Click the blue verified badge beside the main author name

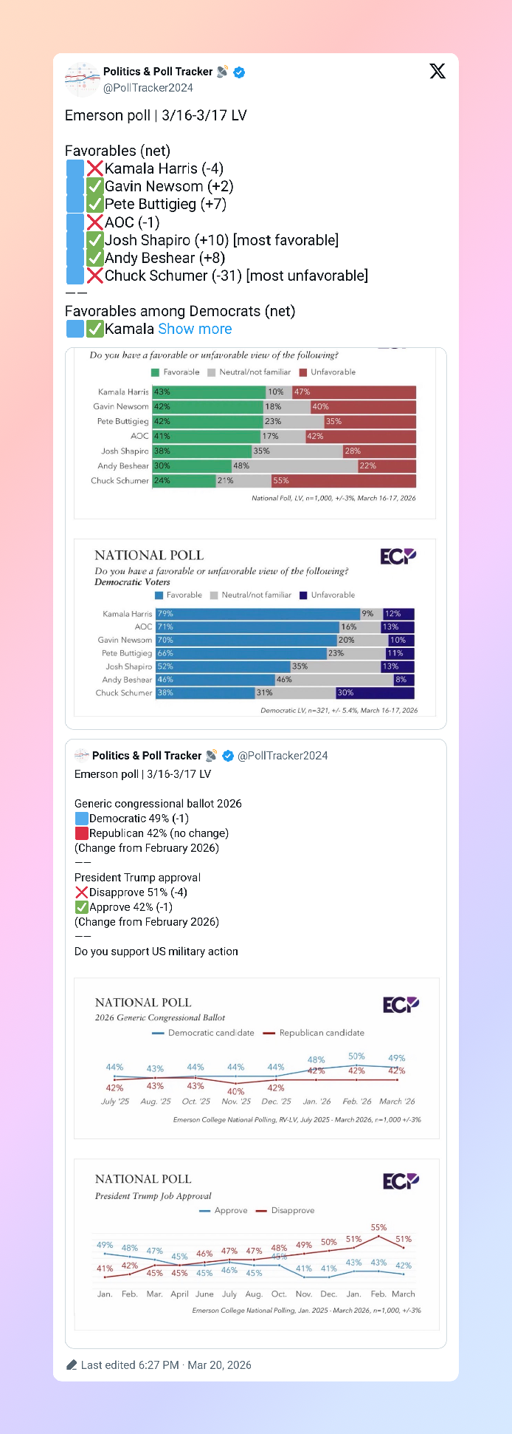click(x=239, y=72)
